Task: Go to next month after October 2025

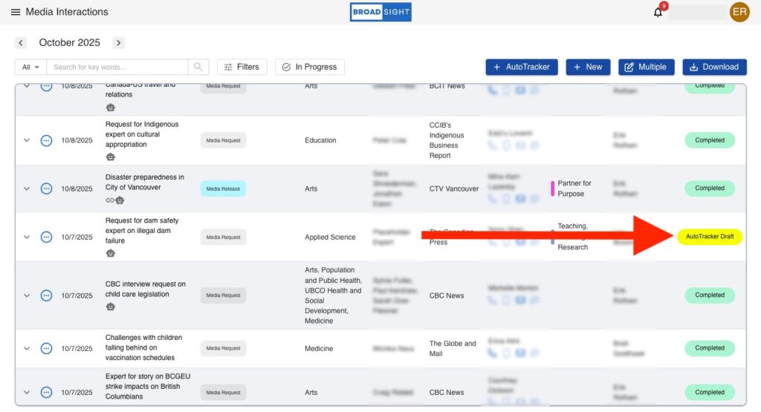Action: coord(118,42)
